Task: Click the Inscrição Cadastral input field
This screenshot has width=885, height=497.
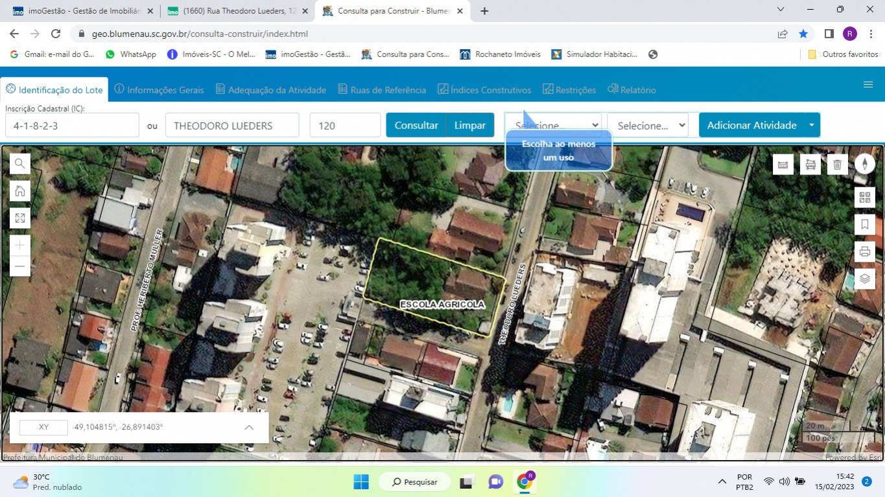Action: coord(72,125)
